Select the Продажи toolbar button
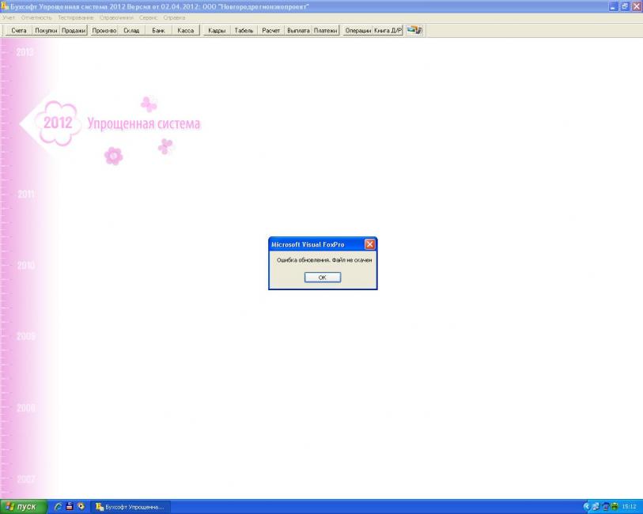This screenshot has width=643, height=514. (x=74, y=30)
